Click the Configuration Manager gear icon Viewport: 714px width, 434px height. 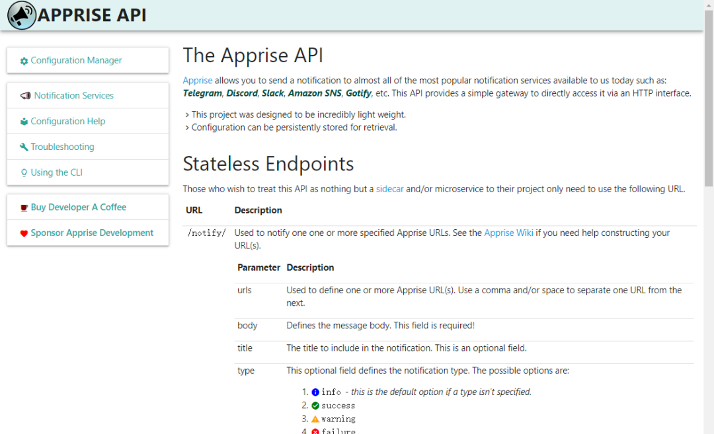(x=24, y=61)
